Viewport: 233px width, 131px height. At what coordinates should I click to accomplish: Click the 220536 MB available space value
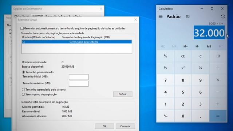[x=68, y=67]
